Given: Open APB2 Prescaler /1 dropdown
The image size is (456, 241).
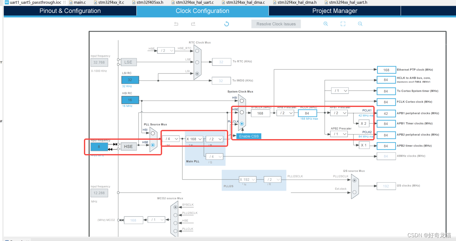Looking at the screenshot, I should tap(339, 134).
